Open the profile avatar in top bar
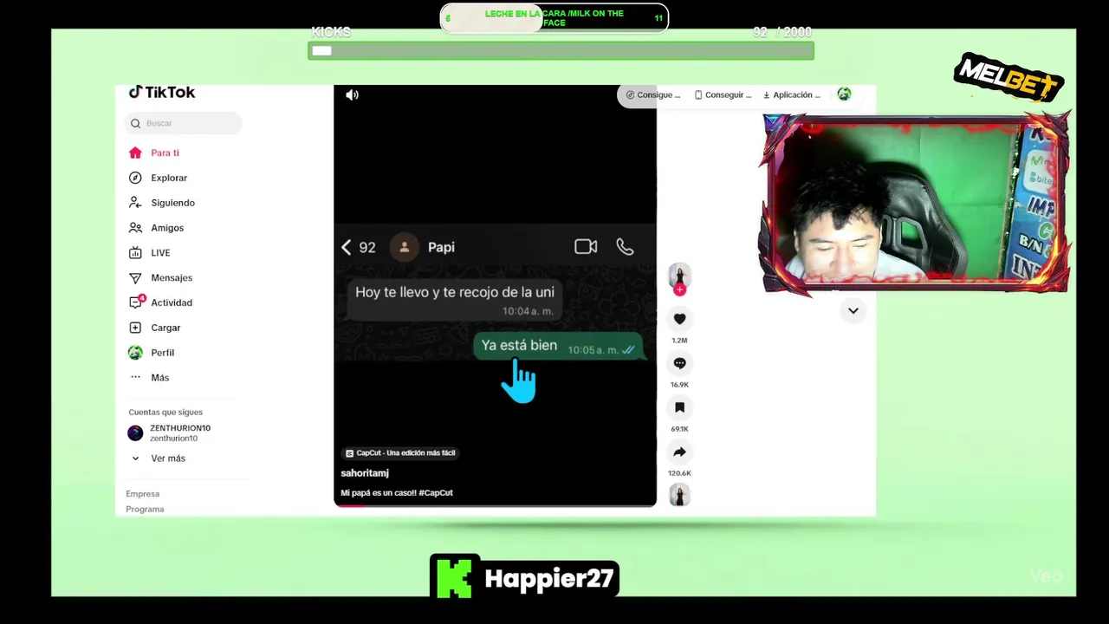Screen dimensions: 1109x624 coord(844,94)
